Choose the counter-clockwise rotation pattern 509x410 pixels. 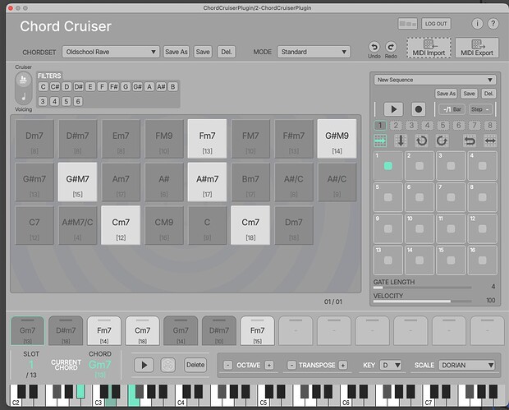coord(421,141)
